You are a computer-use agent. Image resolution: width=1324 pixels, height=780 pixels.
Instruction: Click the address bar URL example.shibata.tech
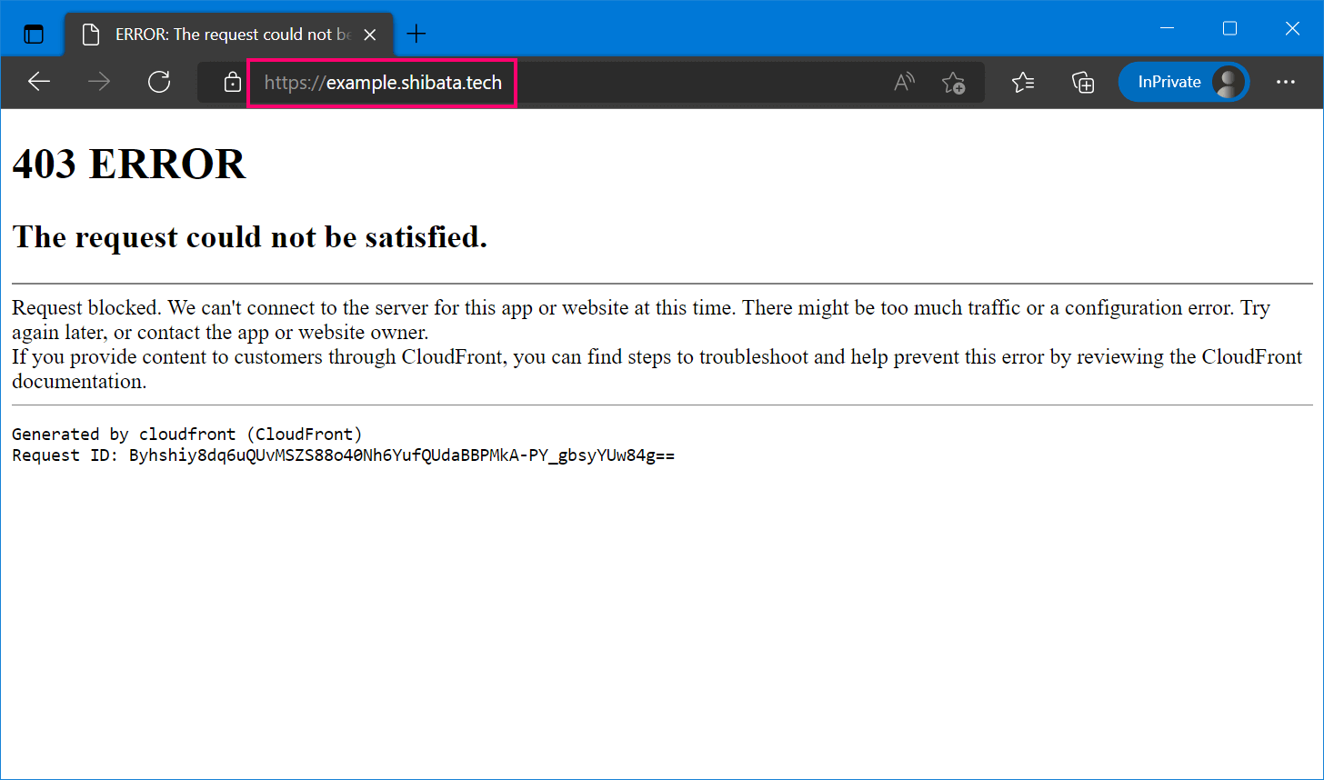coord(383,83)
